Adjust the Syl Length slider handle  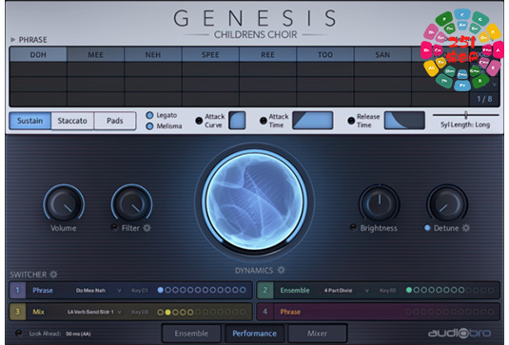coord(466,114)
